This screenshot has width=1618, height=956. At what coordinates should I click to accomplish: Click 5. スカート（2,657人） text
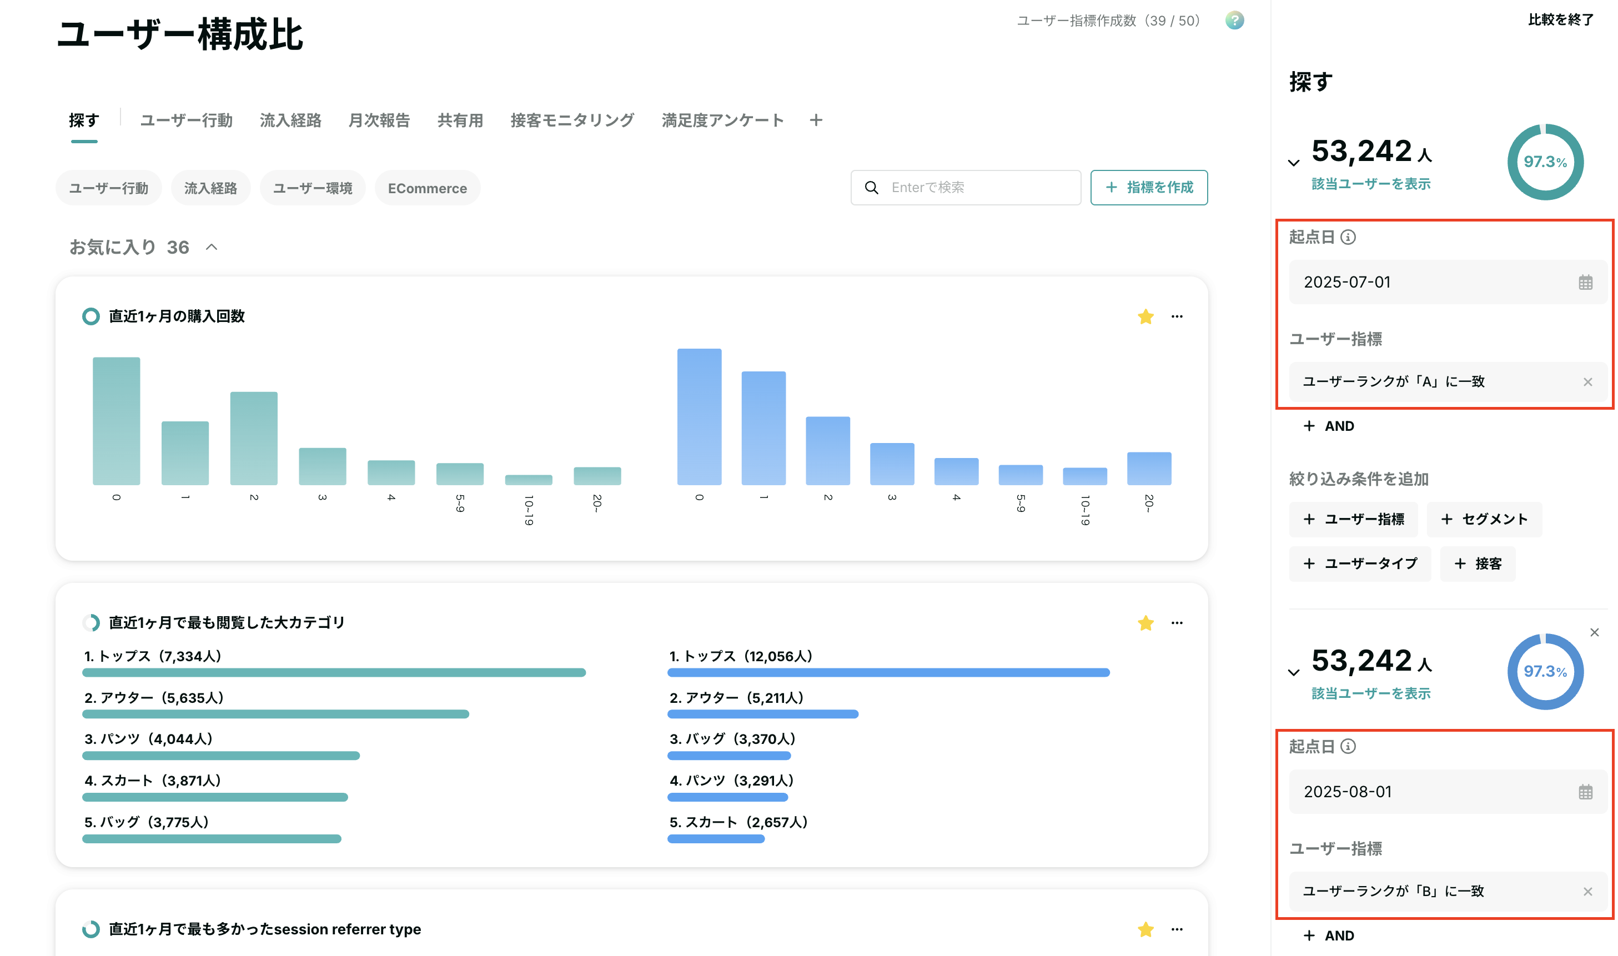pyautogui.click(x=738, y=823)
